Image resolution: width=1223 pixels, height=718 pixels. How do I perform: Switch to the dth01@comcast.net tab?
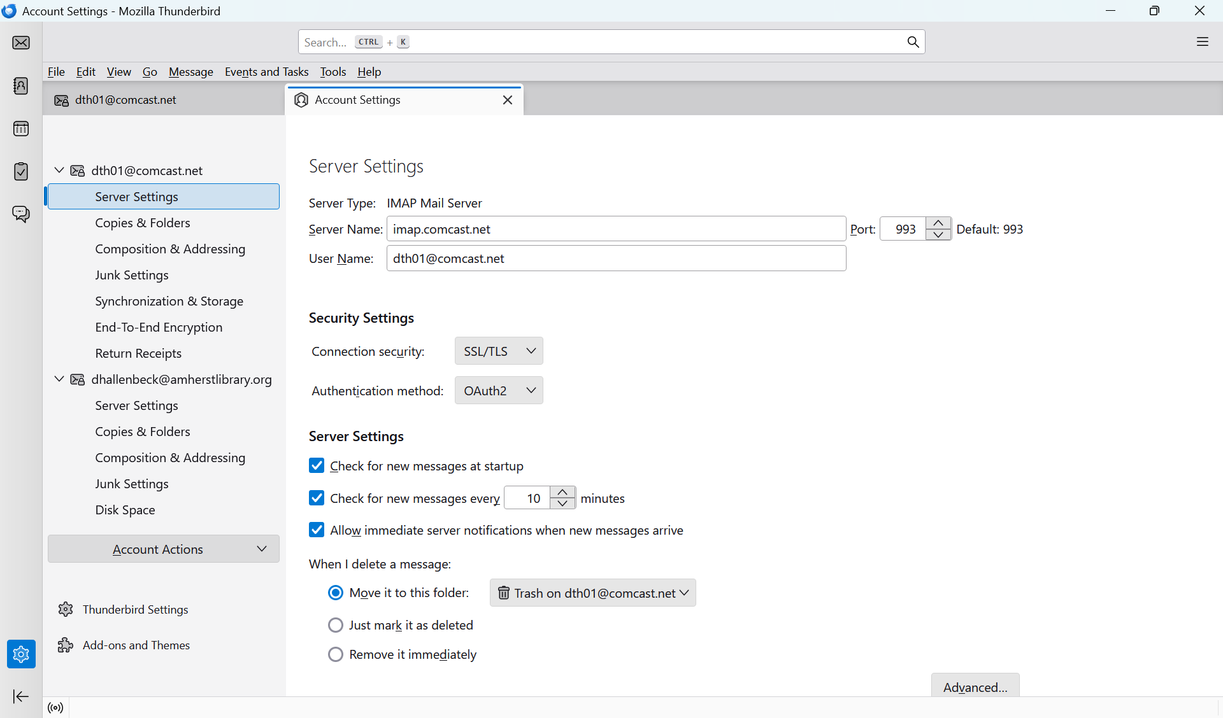pyautogui.click(x=125, y=100)
